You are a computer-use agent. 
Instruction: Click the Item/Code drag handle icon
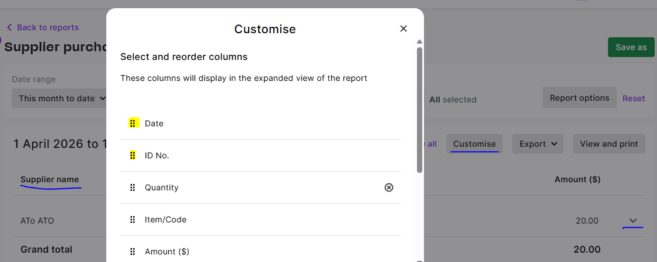click(133, 219)
